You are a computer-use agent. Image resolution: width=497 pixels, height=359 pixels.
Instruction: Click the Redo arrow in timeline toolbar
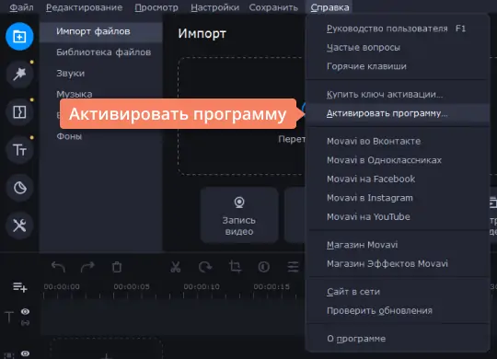(x=87, y=267)
